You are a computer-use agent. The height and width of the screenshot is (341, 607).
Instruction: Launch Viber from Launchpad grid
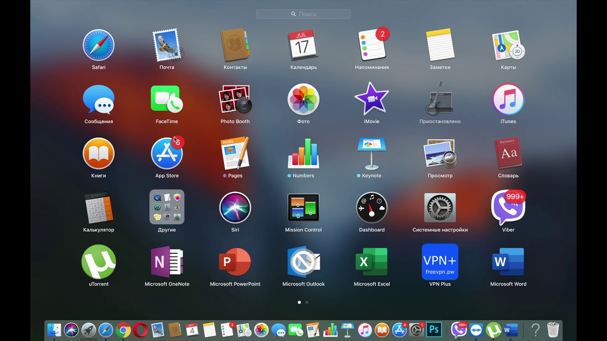click(x=508, y=207)
